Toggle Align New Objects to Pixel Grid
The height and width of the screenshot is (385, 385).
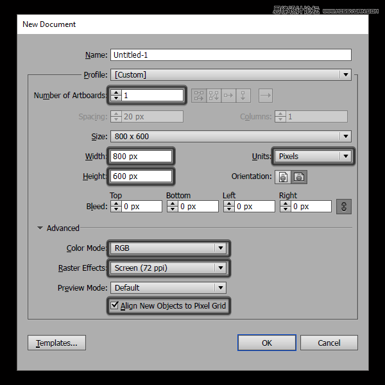click(116, 306)
